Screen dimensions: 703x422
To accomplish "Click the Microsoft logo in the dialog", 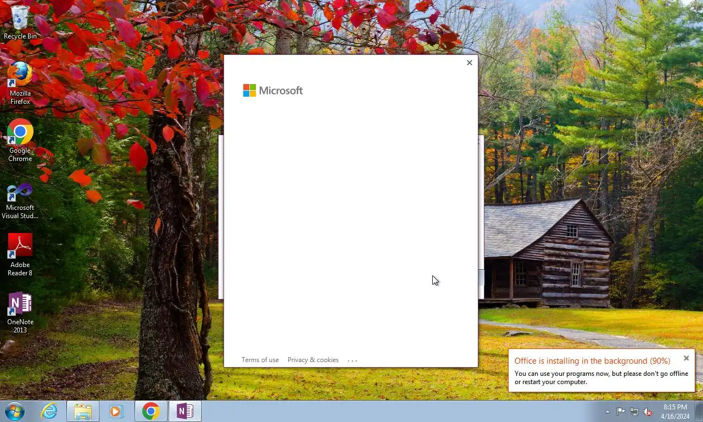I will point(273,91).
